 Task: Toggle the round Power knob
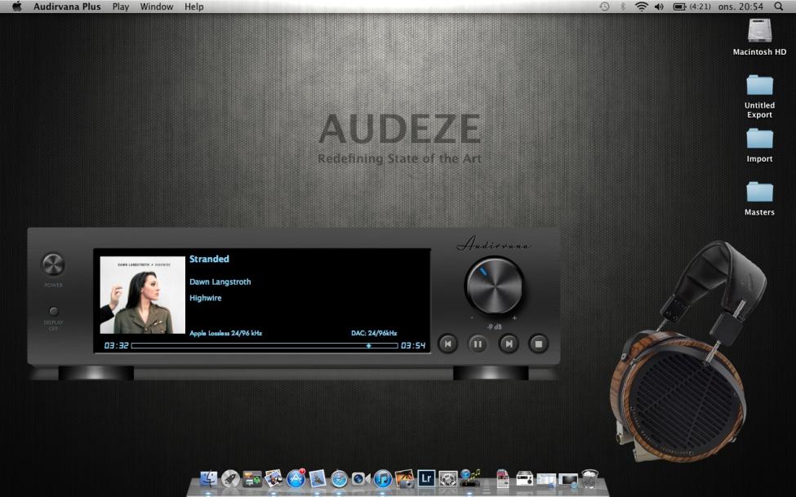tap(53, 264)
